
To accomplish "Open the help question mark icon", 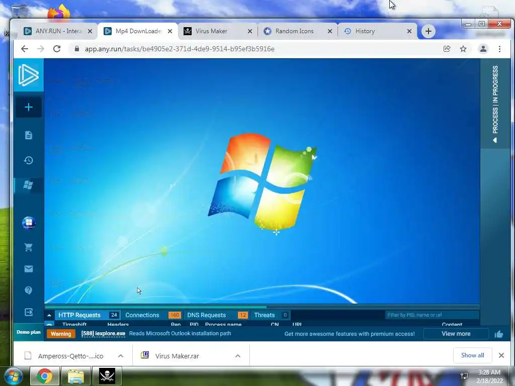I will (x=29, y=290).
